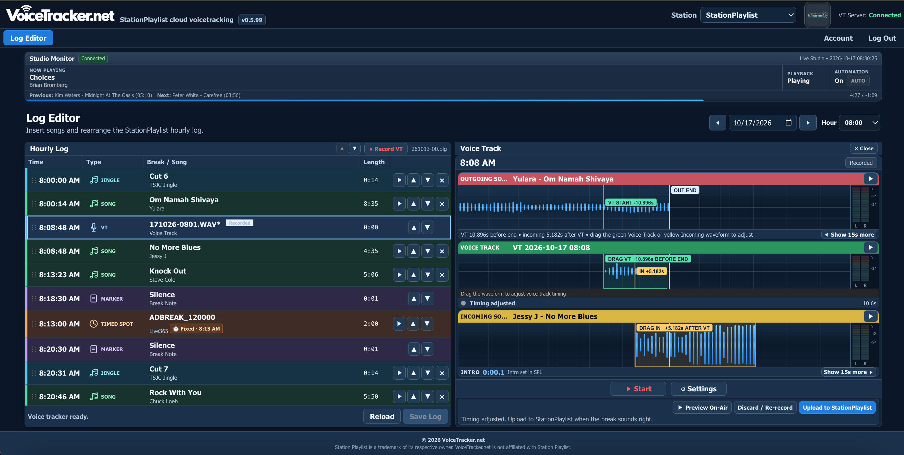
Task: Play the voice track VT 2026-10-17
Action: [x=870, y=247]
